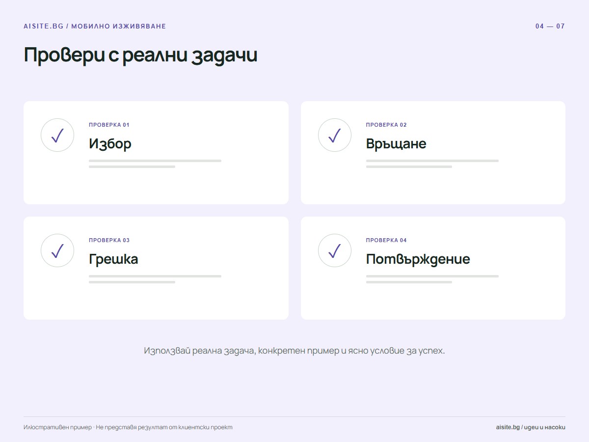
Task: Click the checkmark icon beside Избор
Action: coord(57,135)
